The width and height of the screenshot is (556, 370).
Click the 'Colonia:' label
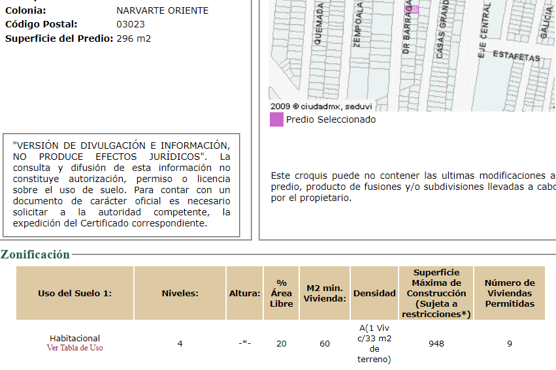(25, 10)
